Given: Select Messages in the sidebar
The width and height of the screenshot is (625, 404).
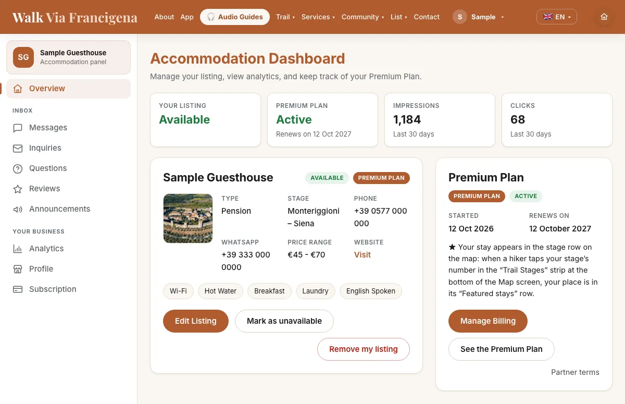Looking at the screenshot, I should coord(68,128).
